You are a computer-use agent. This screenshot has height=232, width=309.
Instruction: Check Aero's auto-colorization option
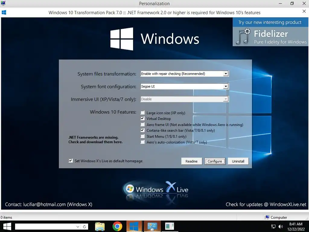pos(142,142)
